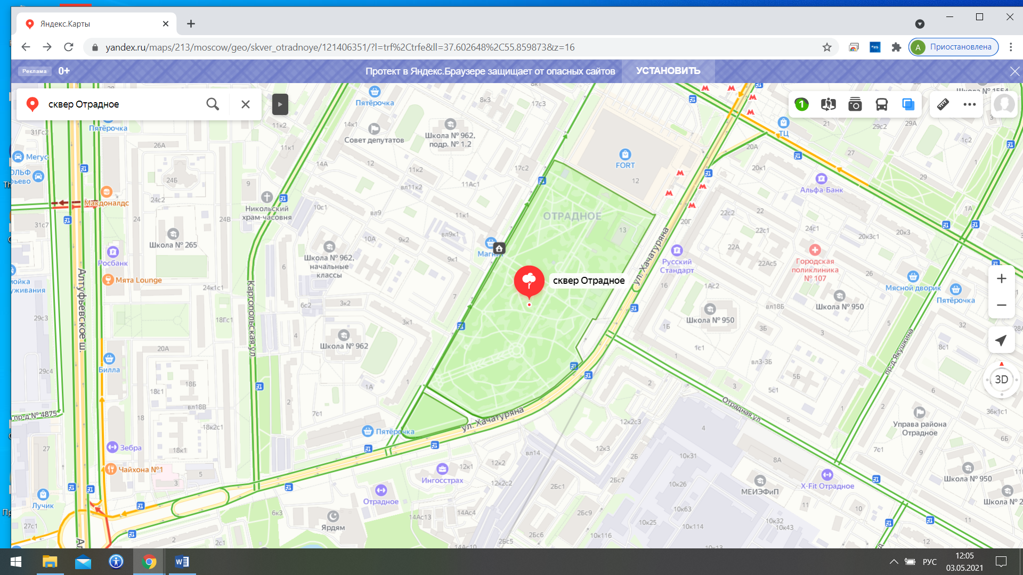Close the Protect ad banner
Image resolution: width=1023 pixels, height=575 pixels.
(1014, 71)
